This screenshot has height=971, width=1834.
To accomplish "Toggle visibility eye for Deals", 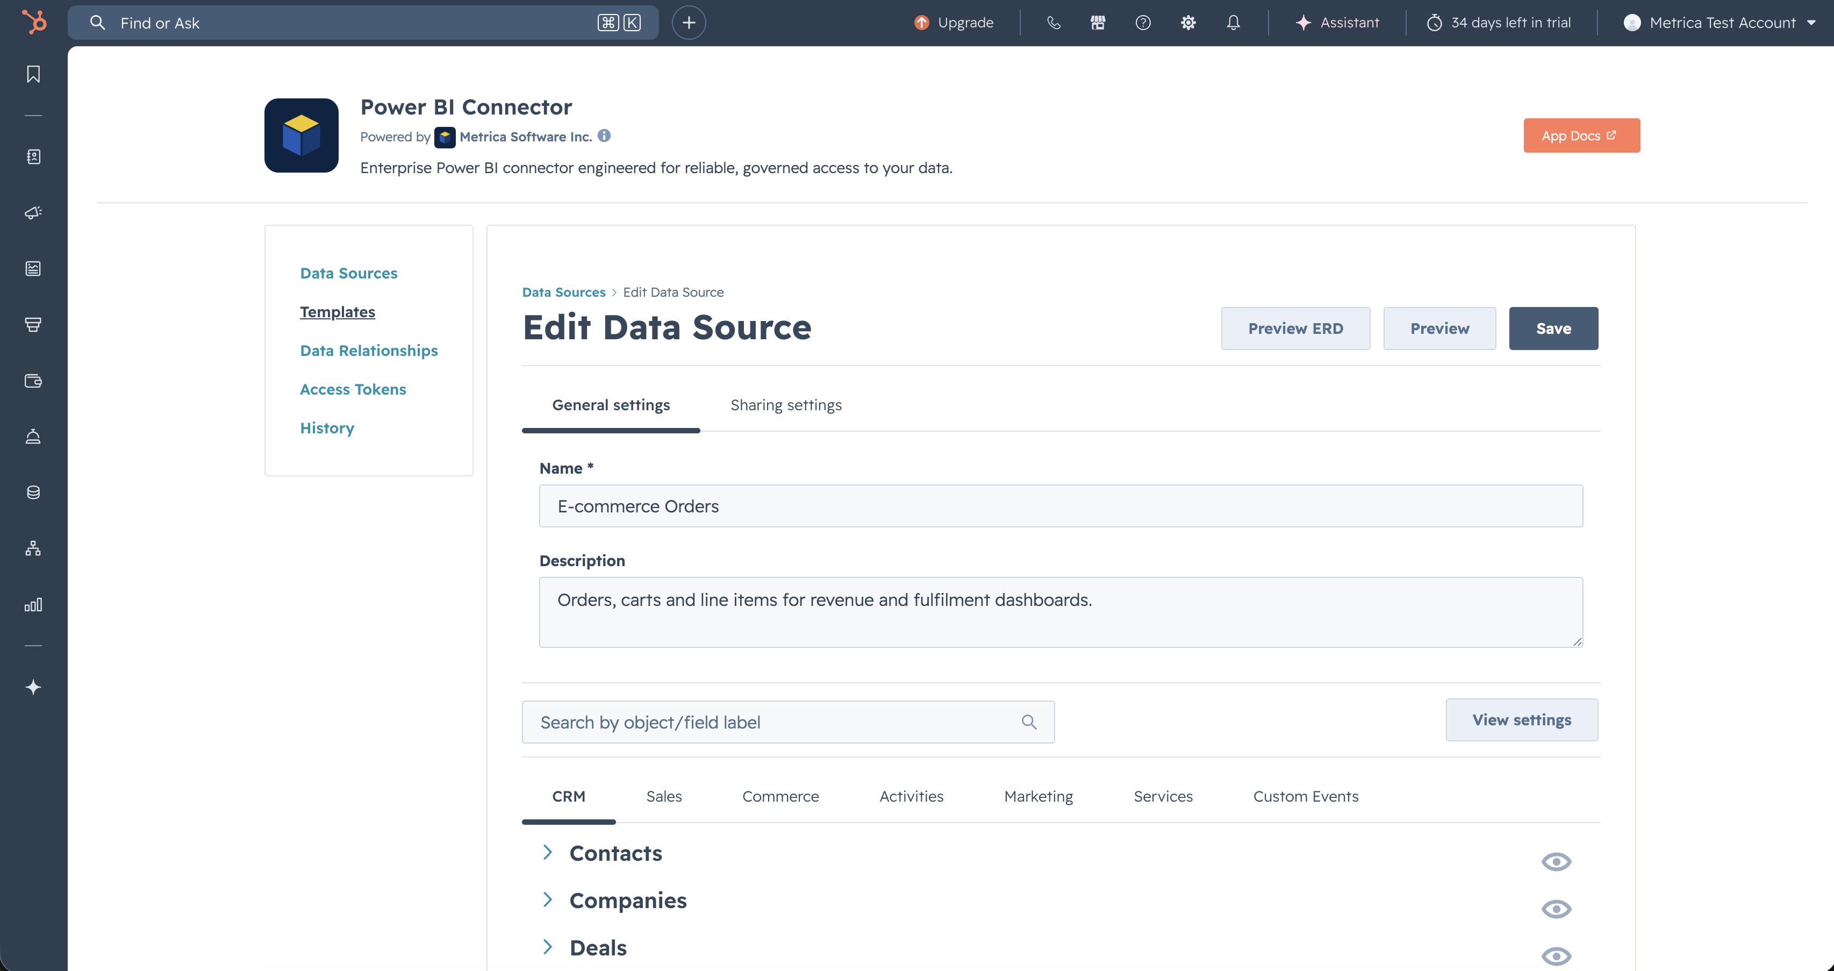I will 1556,956.
